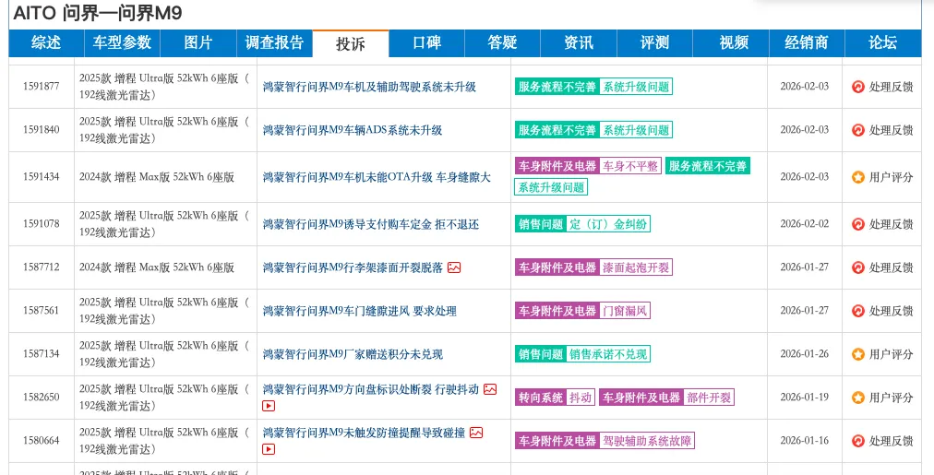Viewport: 934px width, 475px height.
Task: Click 车身附件及电器 tag in row 1587712
Action: pos(557,267)
